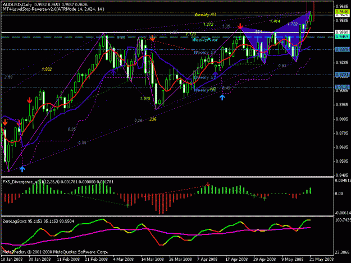Click the 9 May 2008 date label
Viewport: 351px width, 263px height.
point(293,259)
